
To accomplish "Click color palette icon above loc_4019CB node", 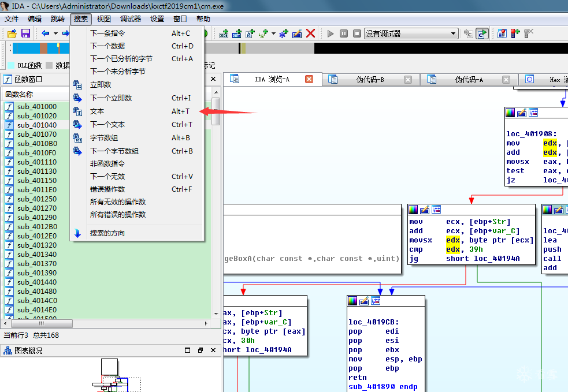I will pyautogui.click(x=352, y=301).
